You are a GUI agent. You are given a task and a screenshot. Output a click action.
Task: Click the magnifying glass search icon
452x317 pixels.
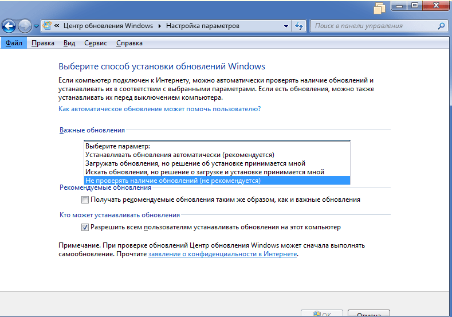(x=441, y=26)
